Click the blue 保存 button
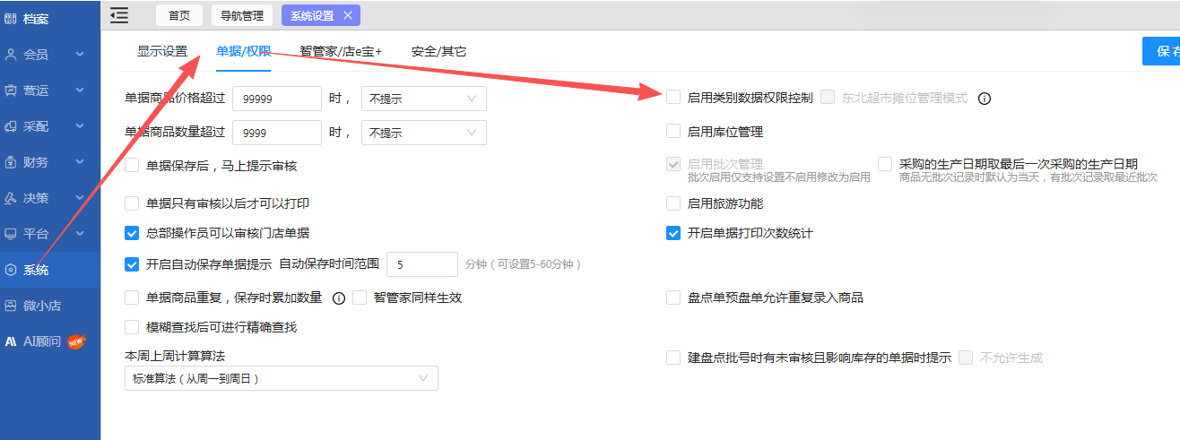 1161,51
